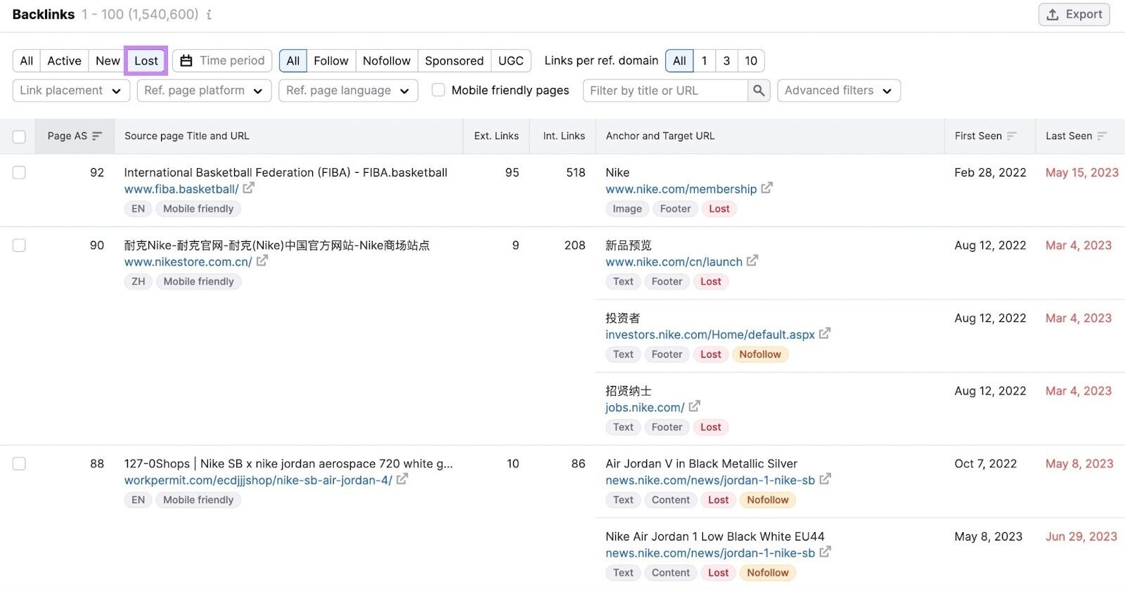Sort by Page AS column icon
Image resolution: width=1125 pixels, height=589 pixels.
pyautogui.click(x=97, y=136)
